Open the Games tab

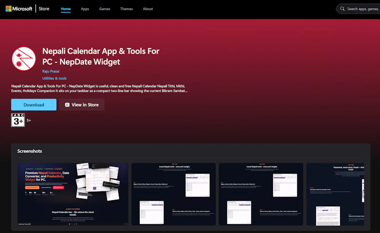(104, 9)
